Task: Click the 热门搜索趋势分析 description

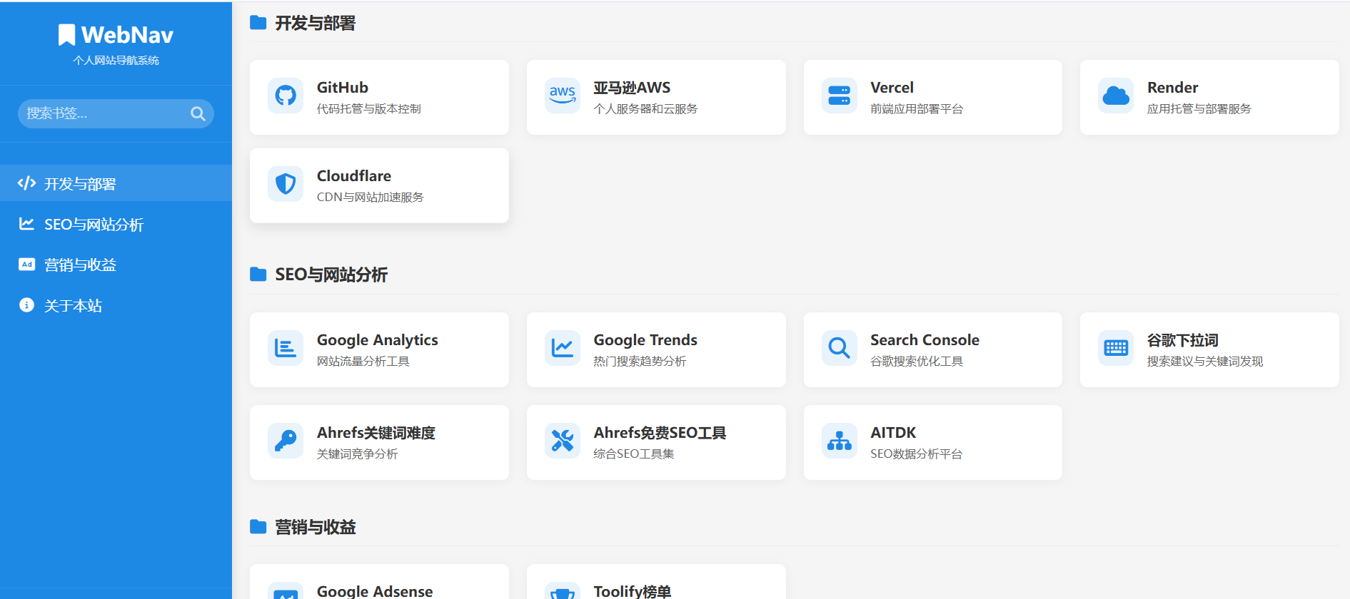Action: 640,362
